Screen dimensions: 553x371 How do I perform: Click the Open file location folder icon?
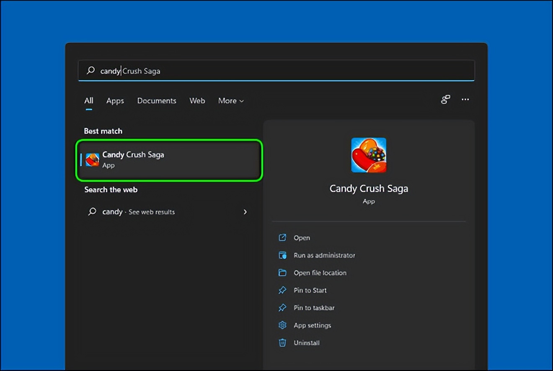[x=282, y=273]
